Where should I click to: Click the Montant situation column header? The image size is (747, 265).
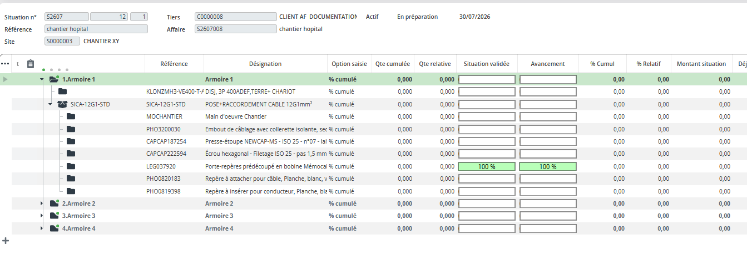(701, 64)
